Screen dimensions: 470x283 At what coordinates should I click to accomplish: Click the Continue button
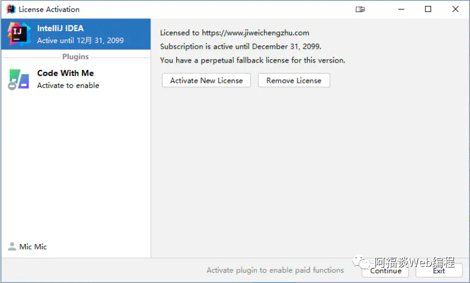[385, 270]
